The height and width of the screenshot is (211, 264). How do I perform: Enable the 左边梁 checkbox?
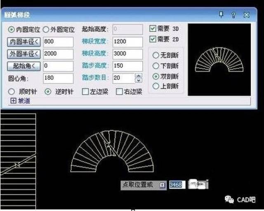point(85,92)
